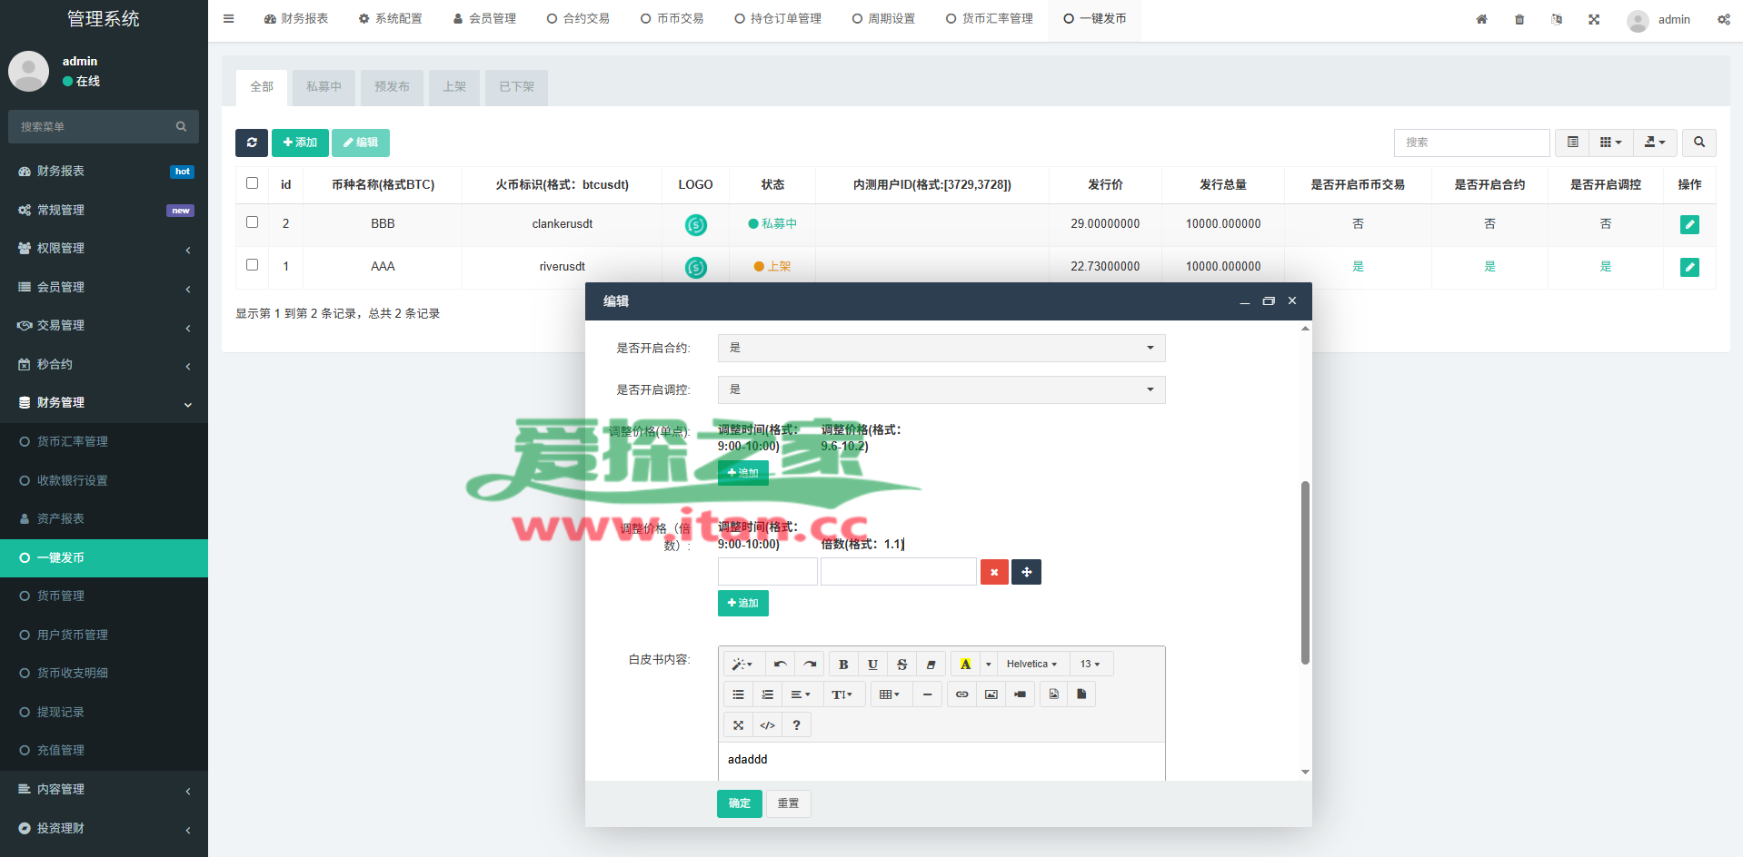Click the bold icon in whitepaper editor

pos(843,665)
